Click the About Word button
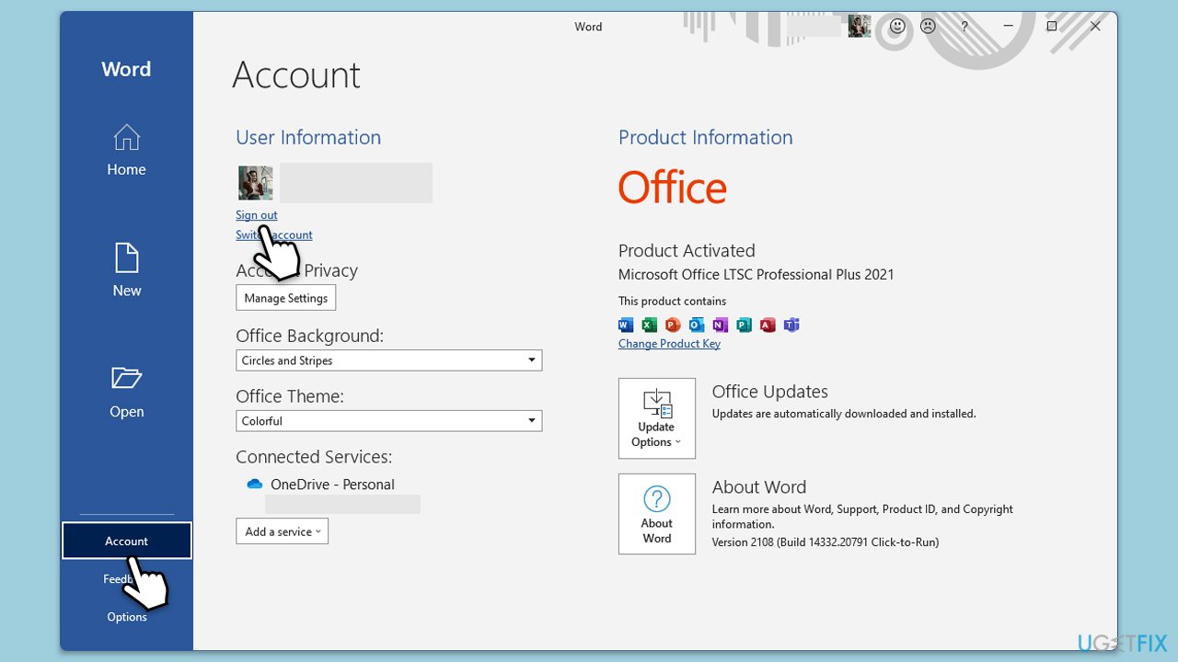The height and width of the screenshot is (662, 1178). pos(656,514)
